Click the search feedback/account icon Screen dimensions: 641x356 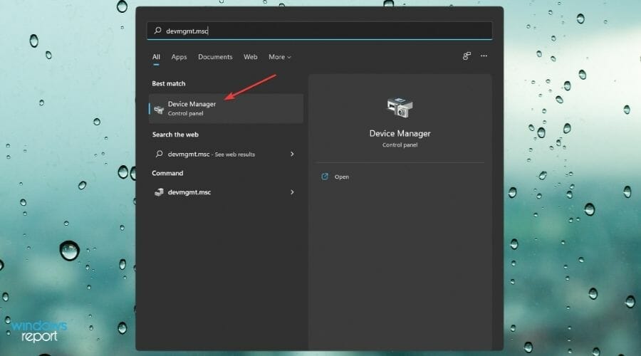pos(467,56)
